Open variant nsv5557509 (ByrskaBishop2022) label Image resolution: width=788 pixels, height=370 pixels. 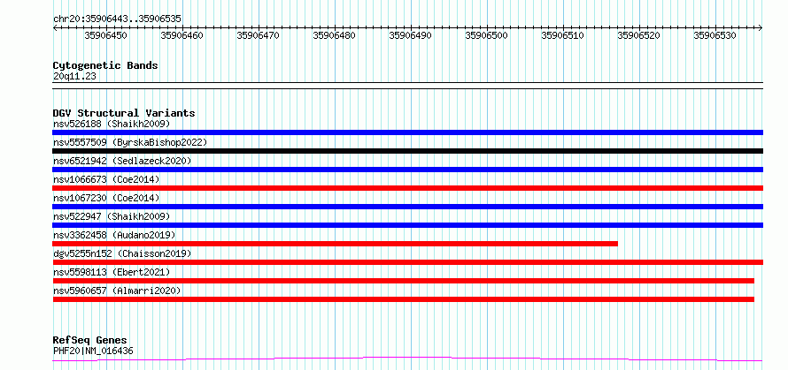[130, 142]
